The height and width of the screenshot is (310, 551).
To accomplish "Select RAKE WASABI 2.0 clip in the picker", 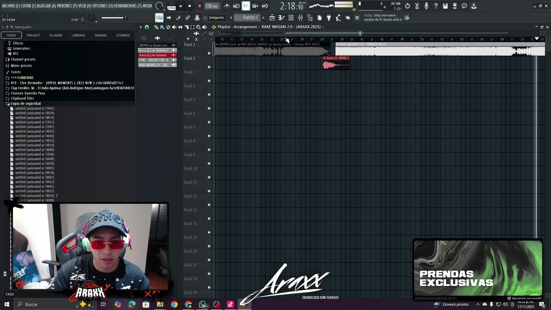I will [x=157, y=65].
